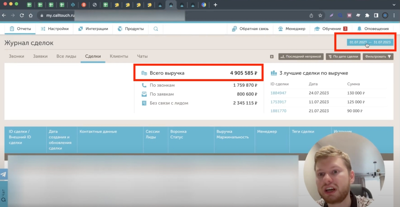
Task: Open the red W extension
Action: point(349,16)
